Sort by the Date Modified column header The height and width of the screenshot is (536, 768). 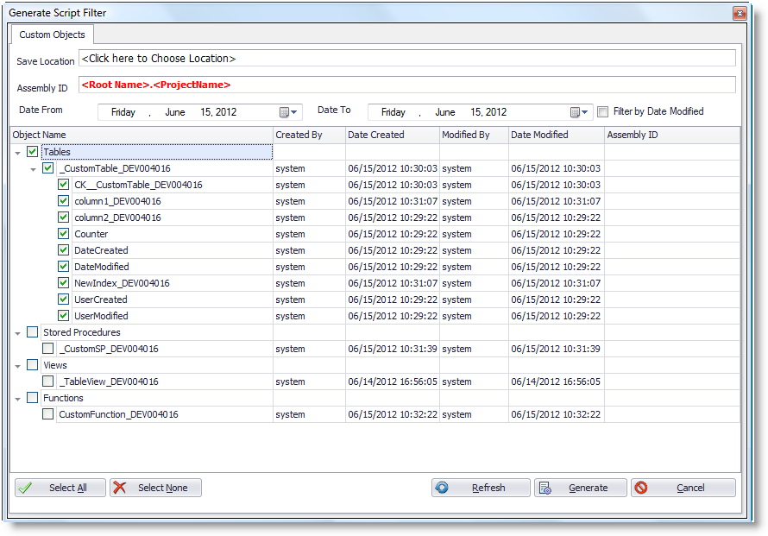click(x=555, y=135)
